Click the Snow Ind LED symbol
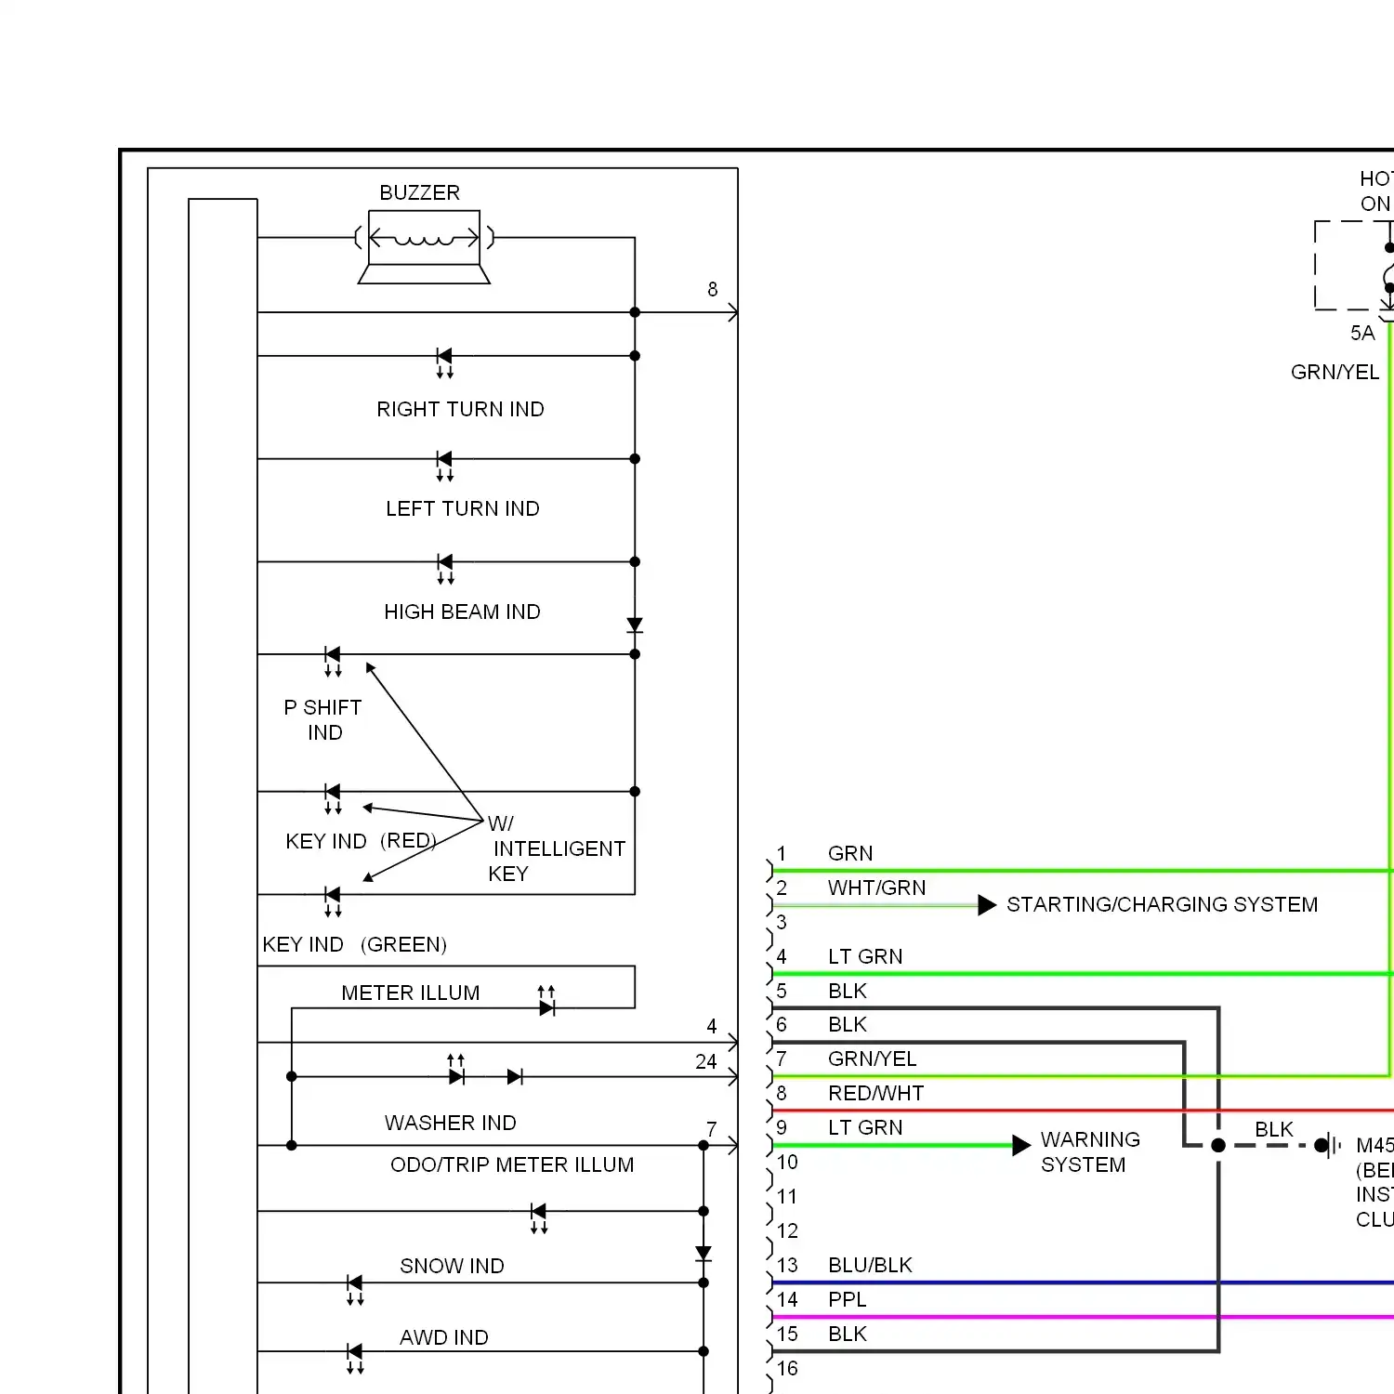 click(x=354, y=1289)
